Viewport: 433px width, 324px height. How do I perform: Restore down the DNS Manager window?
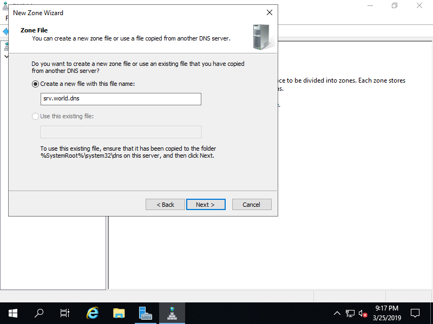click(395, 5)
